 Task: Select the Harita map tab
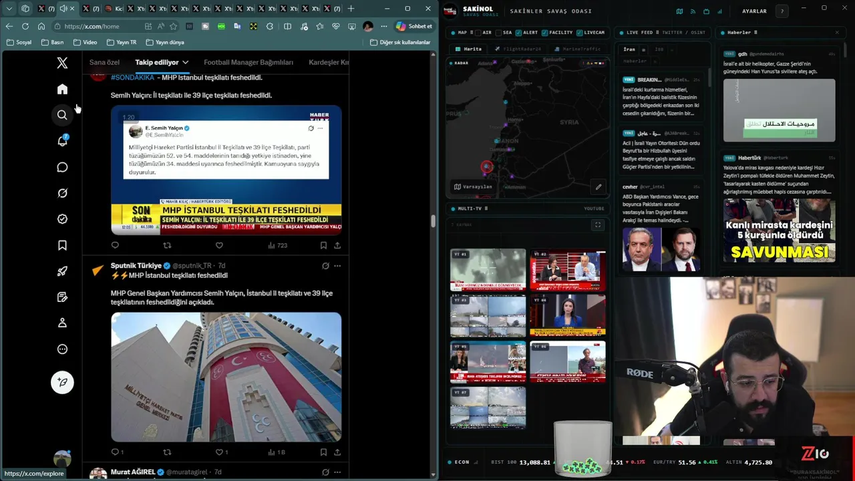(x=468, y=49)
